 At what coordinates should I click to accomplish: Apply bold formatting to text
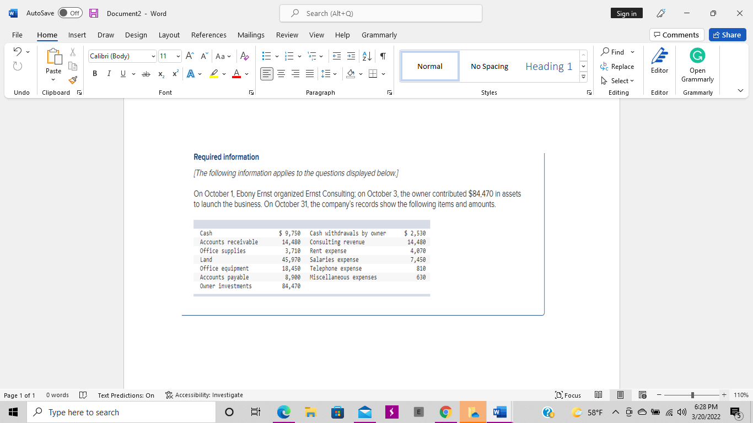point(95,73)
